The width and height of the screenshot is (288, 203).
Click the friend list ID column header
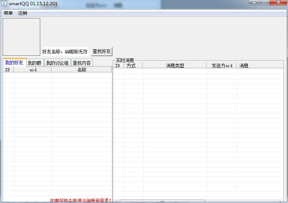8,70
